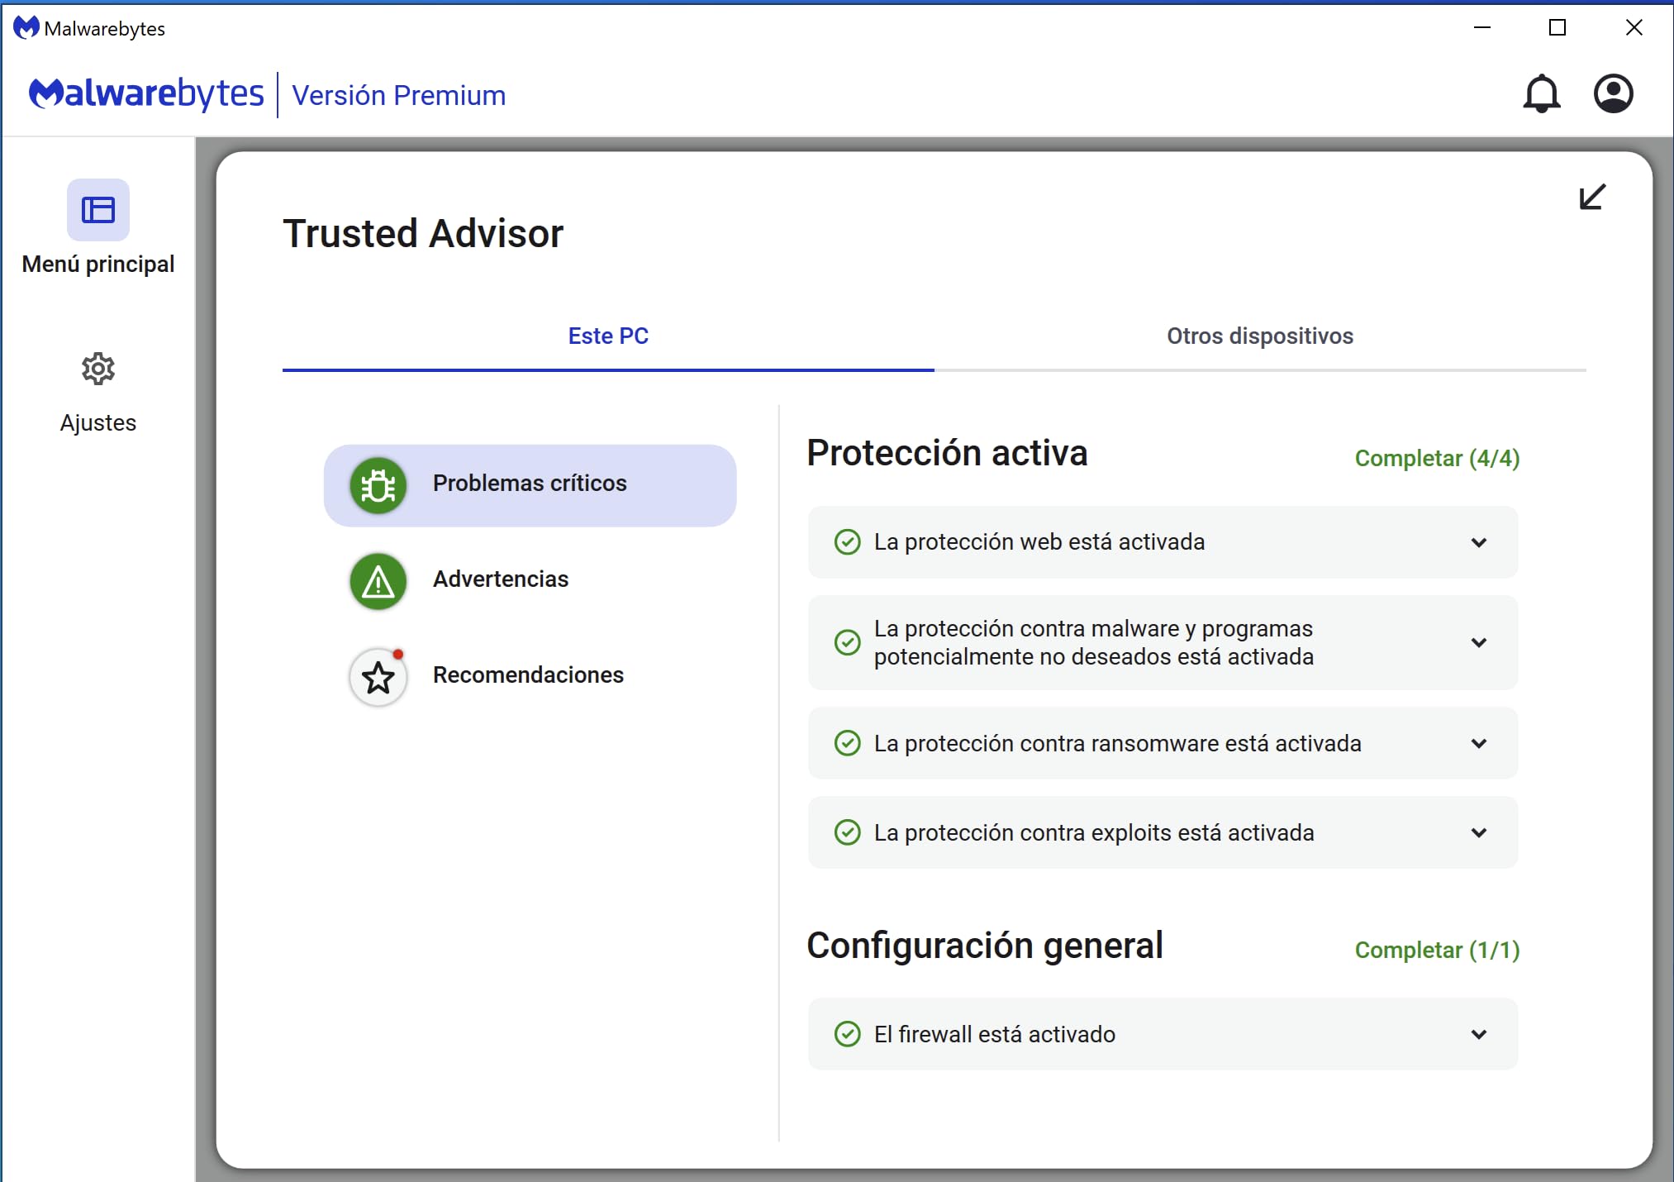1674x1182 pixels.
Task: Switch to the Este PC tab
Action: pos(608,336)
